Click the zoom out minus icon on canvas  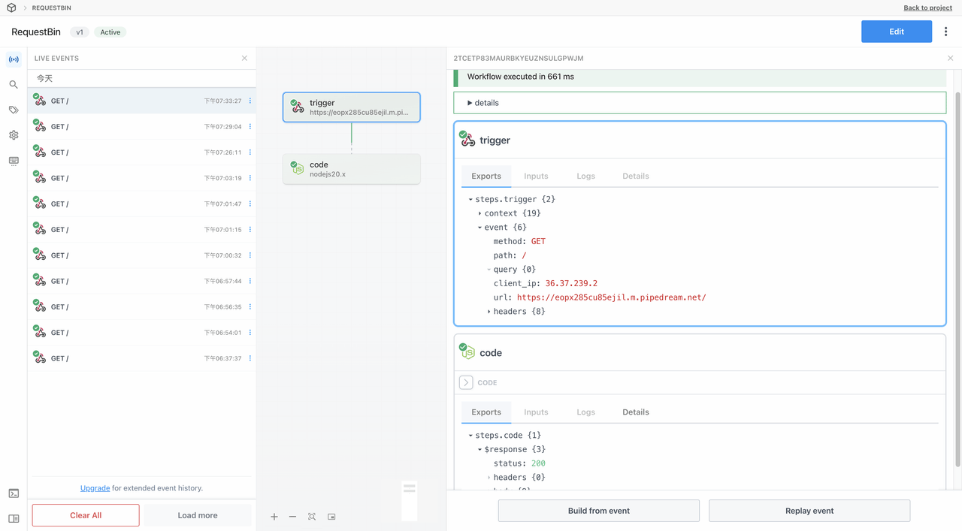tap(292, 517)
